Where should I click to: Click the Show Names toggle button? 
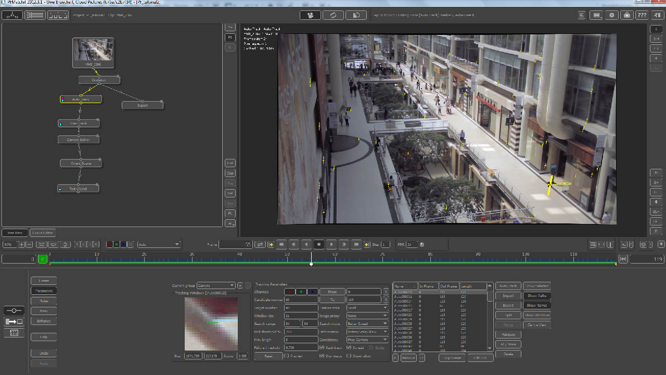click(537, 306)
